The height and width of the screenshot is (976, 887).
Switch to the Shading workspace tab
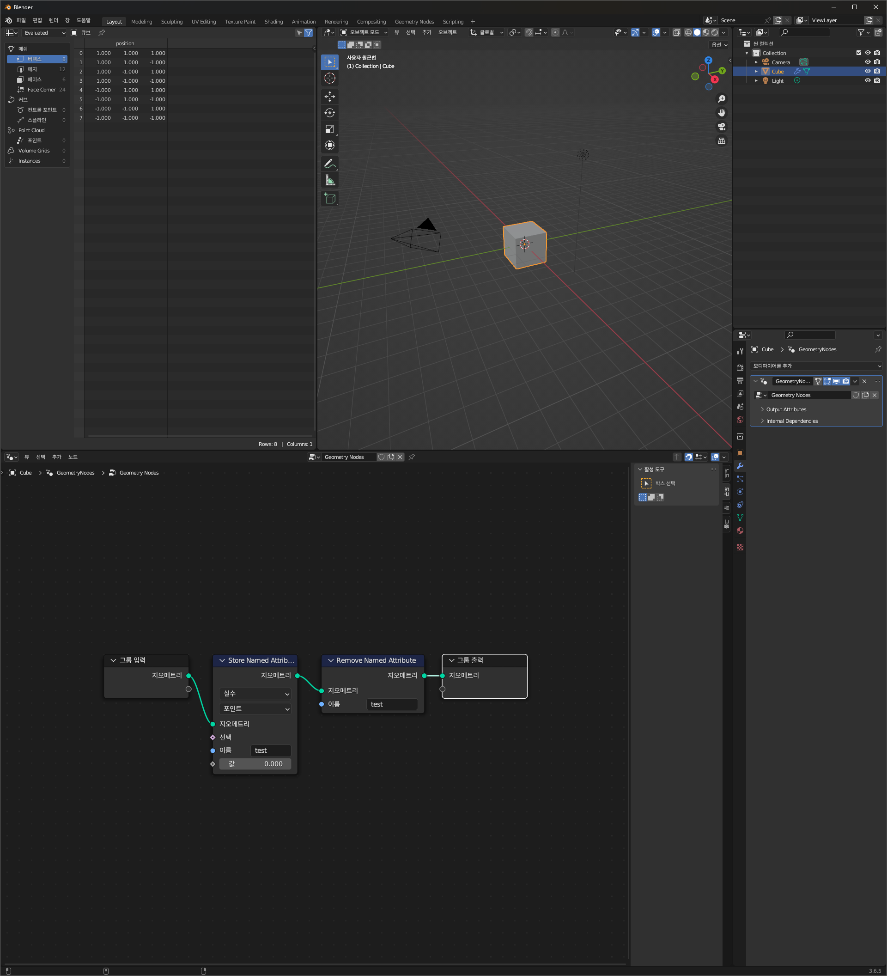click(x=273, y=22)
